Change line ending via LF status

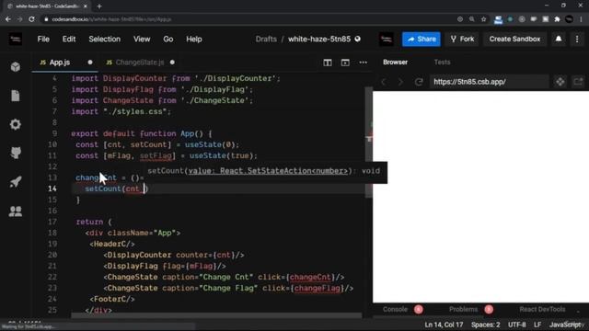(537, 325)
